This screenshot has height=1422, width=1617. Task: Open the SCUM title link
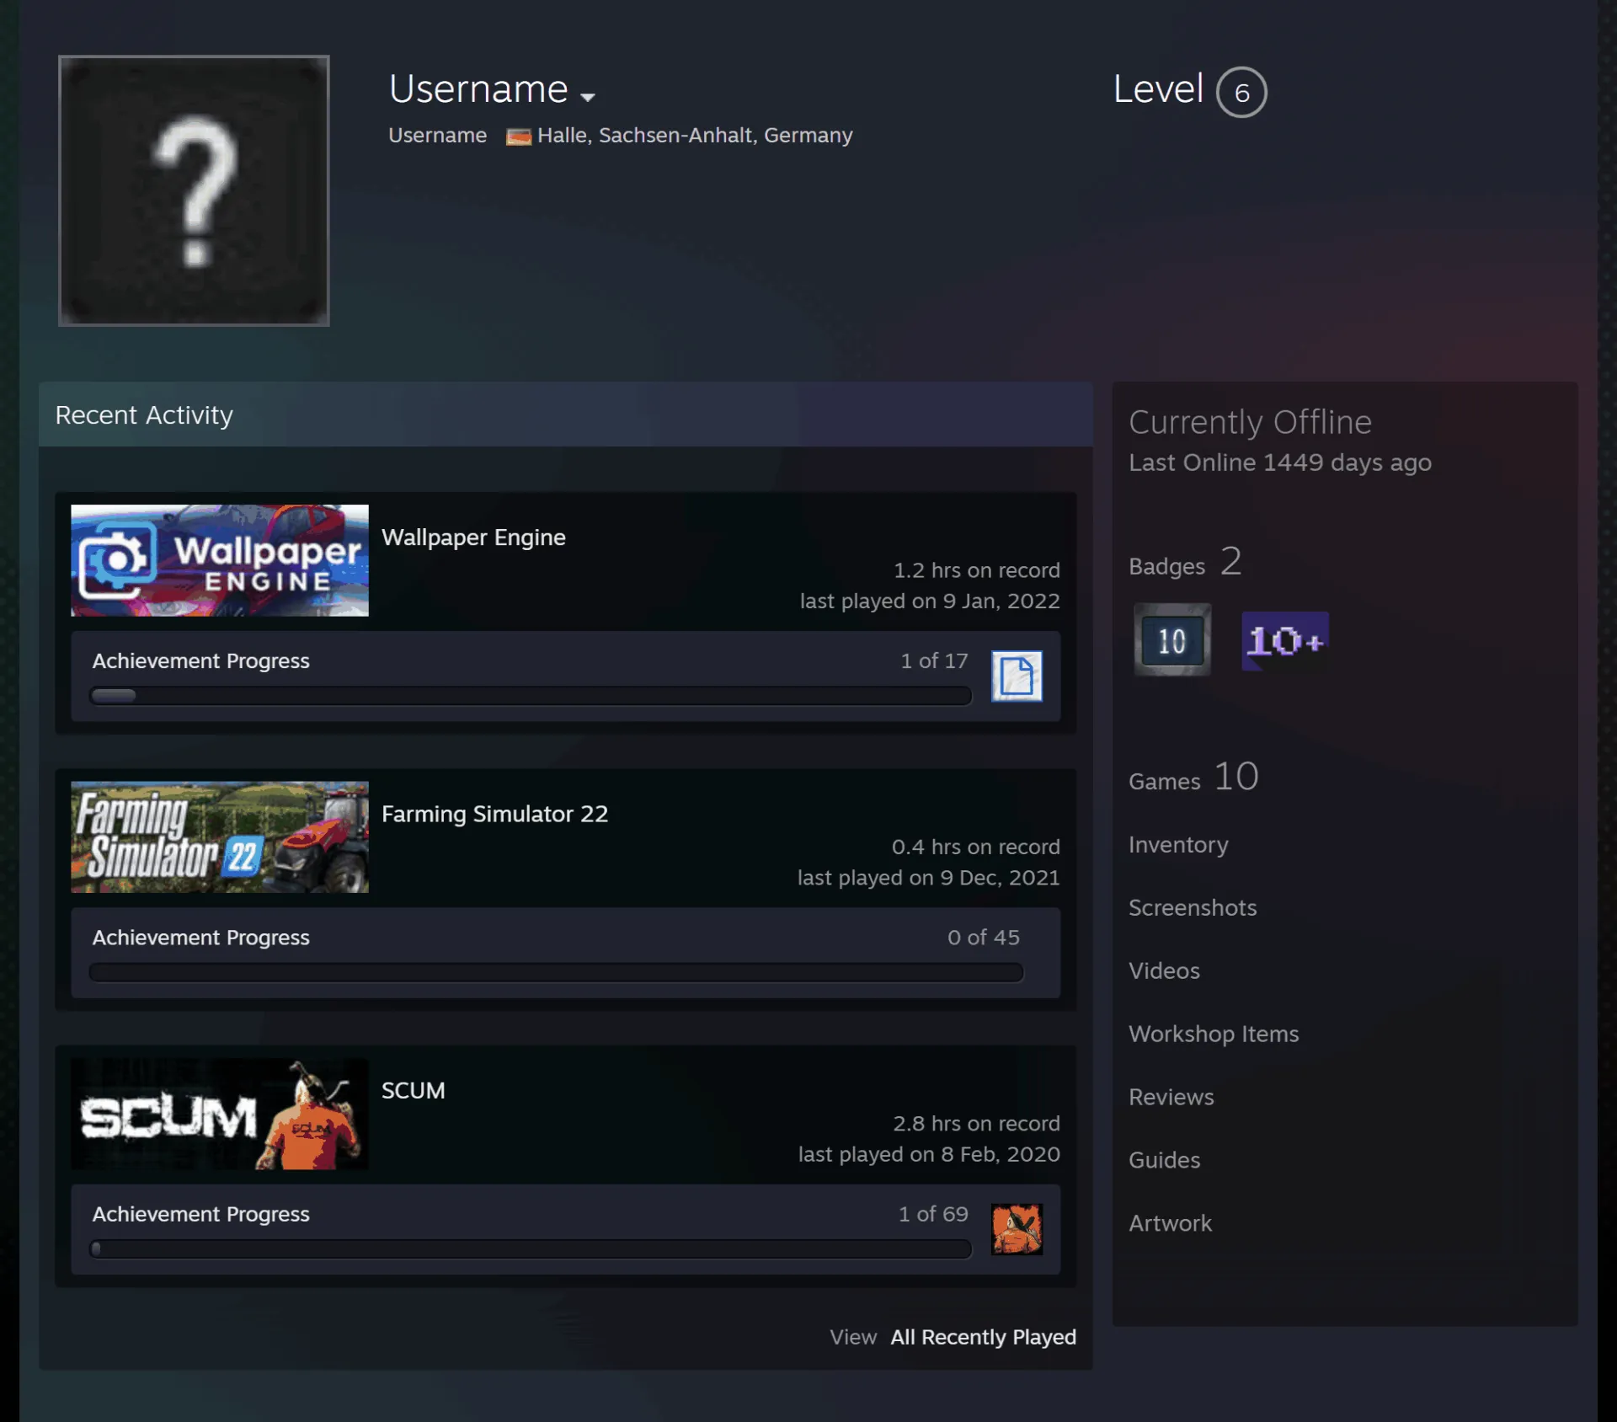click(413, 1090)
